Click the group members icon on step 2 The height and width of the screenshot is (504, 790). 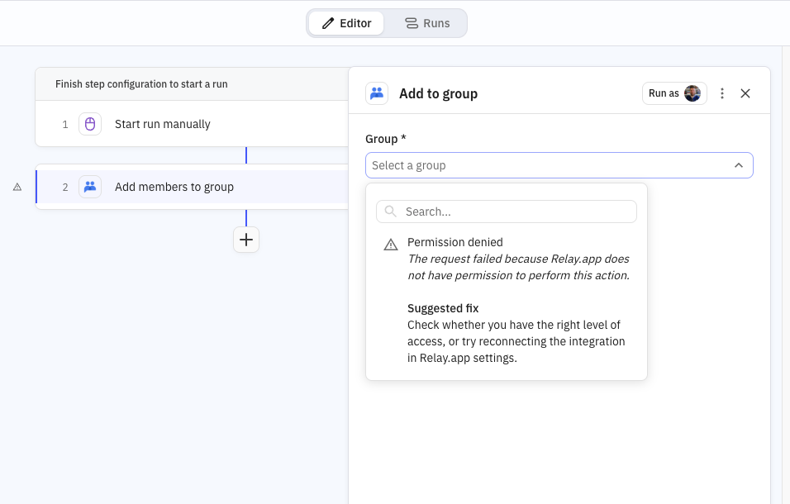pyautogui.click(x=90, y=186)
